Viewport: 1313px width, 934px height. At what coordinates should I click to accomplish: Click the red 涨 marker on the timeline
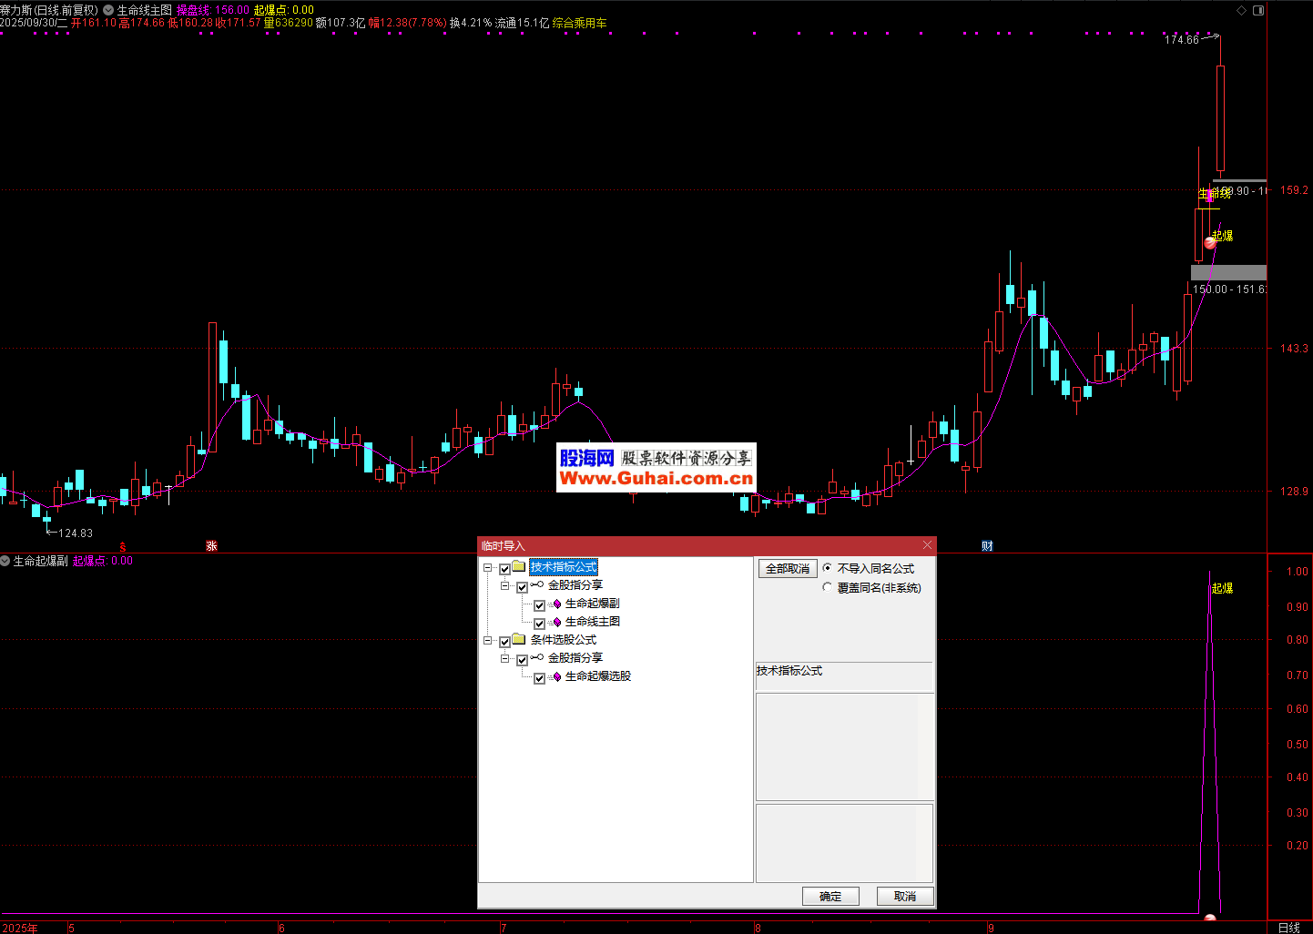point(211,546)
